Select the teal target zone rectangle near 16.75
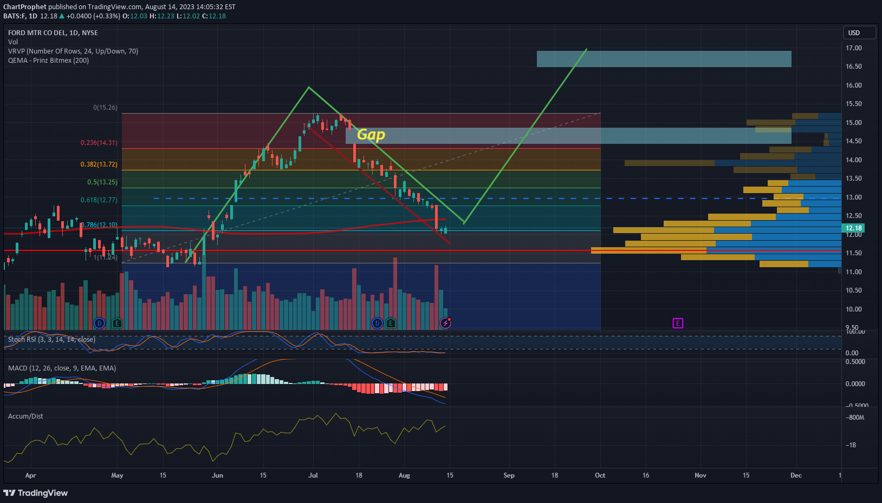Image resolution: width=882 pixels, height=503 pixels. click(x=664, y=59)
